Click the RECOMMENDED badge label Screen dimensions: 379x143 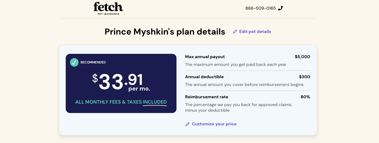coord(93,62)
